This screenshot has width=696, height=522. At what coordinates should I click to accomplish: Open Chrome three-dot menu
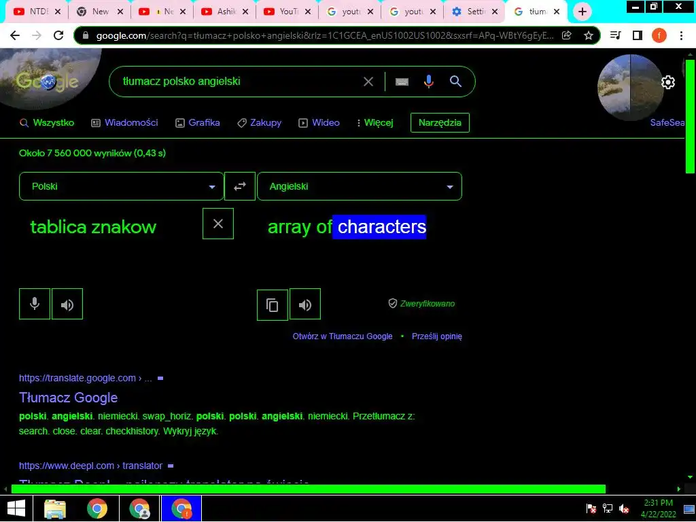pyautogui.click(x=681, y=35)
